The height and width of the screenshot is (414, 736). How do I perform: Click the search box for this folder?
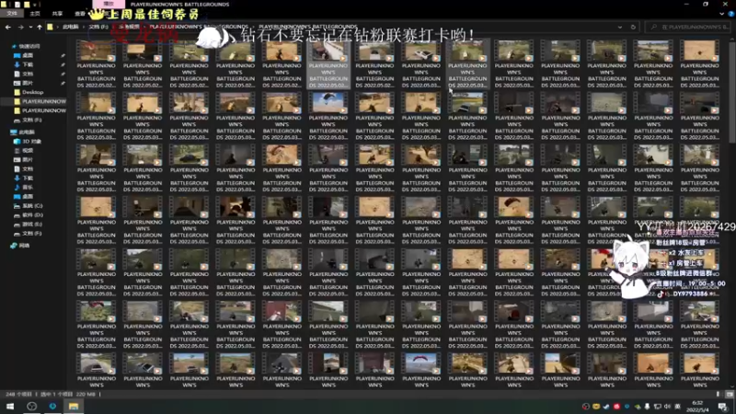(x=689, y=28)
